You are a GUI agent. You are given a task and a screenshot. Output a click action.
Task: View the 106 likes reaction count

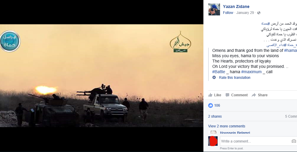[214, 105]
